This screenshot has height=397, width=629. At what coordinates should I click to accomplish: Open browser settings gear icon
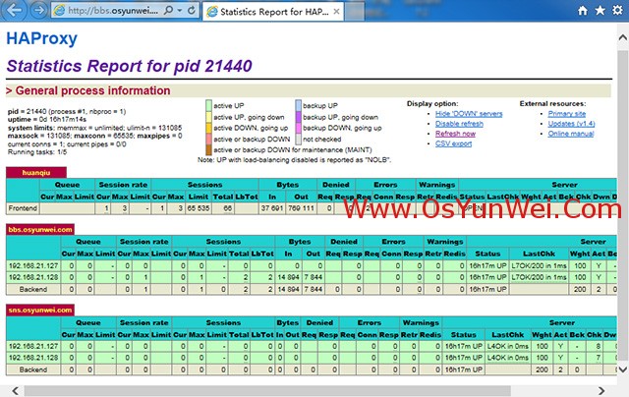[618, 11]
